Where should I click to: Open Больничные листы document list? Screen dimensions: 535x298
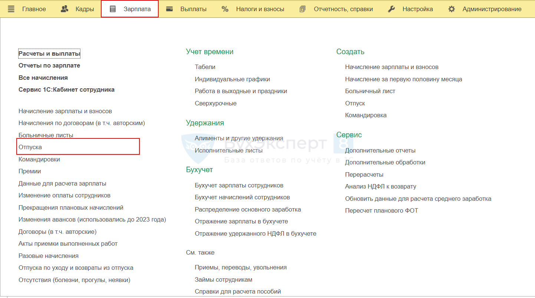pos(46,135)
